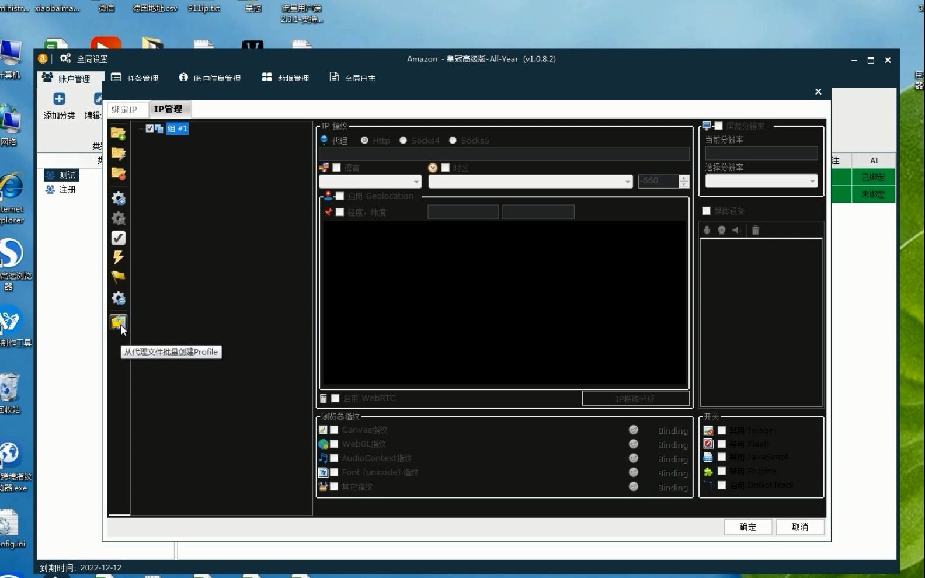Select the Http proxy radio button
This screenshot has width=925, height=578.
click(364, 141)
